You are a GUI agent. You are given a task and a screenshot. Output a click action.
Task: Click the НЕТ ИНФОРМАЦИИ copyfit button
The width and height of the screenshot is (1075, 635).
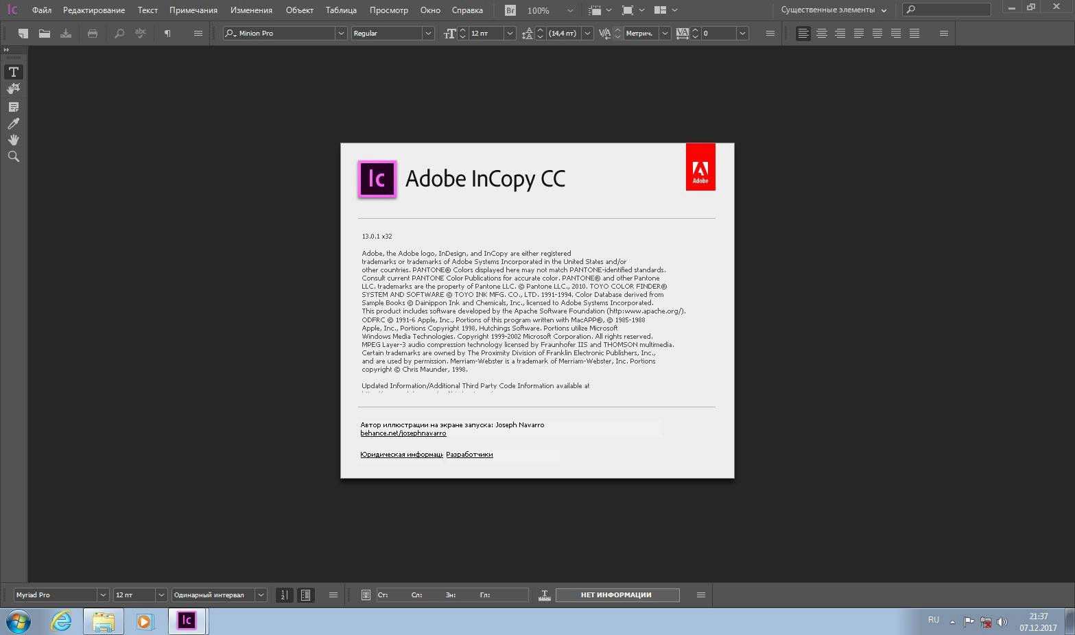pyautogui.click(x=617, y=595)
